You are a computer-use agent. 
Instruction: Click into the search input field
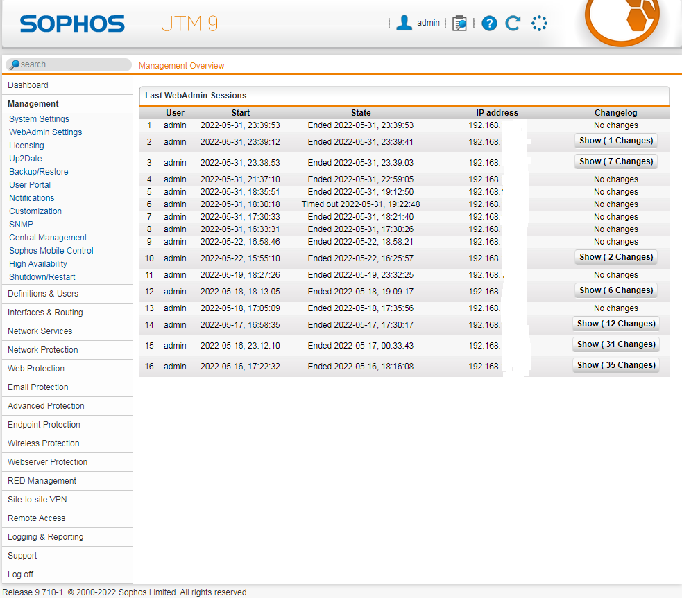pyautogui.click(x=73, y=64)
